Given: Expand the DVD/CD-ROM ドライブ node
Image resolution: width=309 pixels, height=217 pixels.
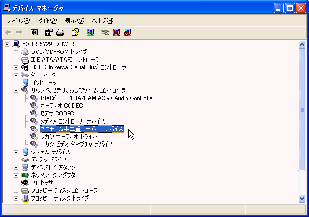Looking at the screenshot, I should tap(16, 52).
